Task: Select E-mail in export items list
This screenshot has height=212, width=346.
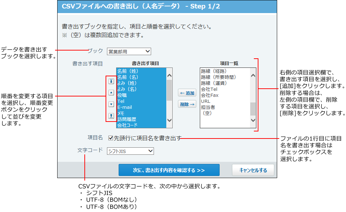Action: pyautogui.click(x=141, y=107)
